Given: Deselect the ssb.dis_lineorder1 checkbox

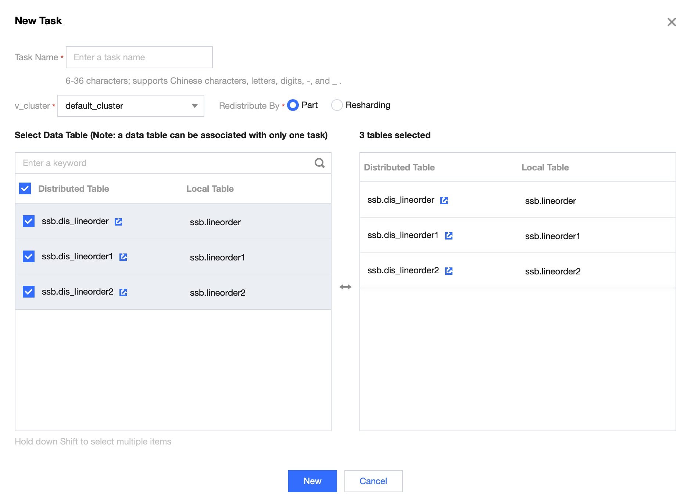Looking at the screenshot, I should (x=29, y=256).
